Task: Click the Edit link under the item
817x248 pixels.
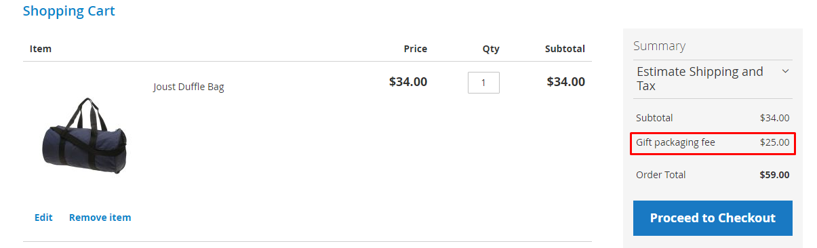Action: pyautogui.click(x=43, y=218)
